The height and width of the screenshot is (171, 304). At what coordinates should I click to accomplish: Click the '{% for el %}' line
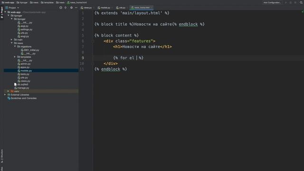[128, 58]
